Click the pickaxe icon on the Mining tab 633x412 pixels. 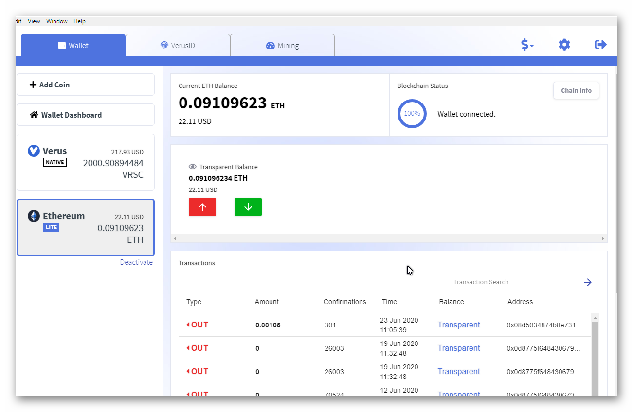pos(271,45)
